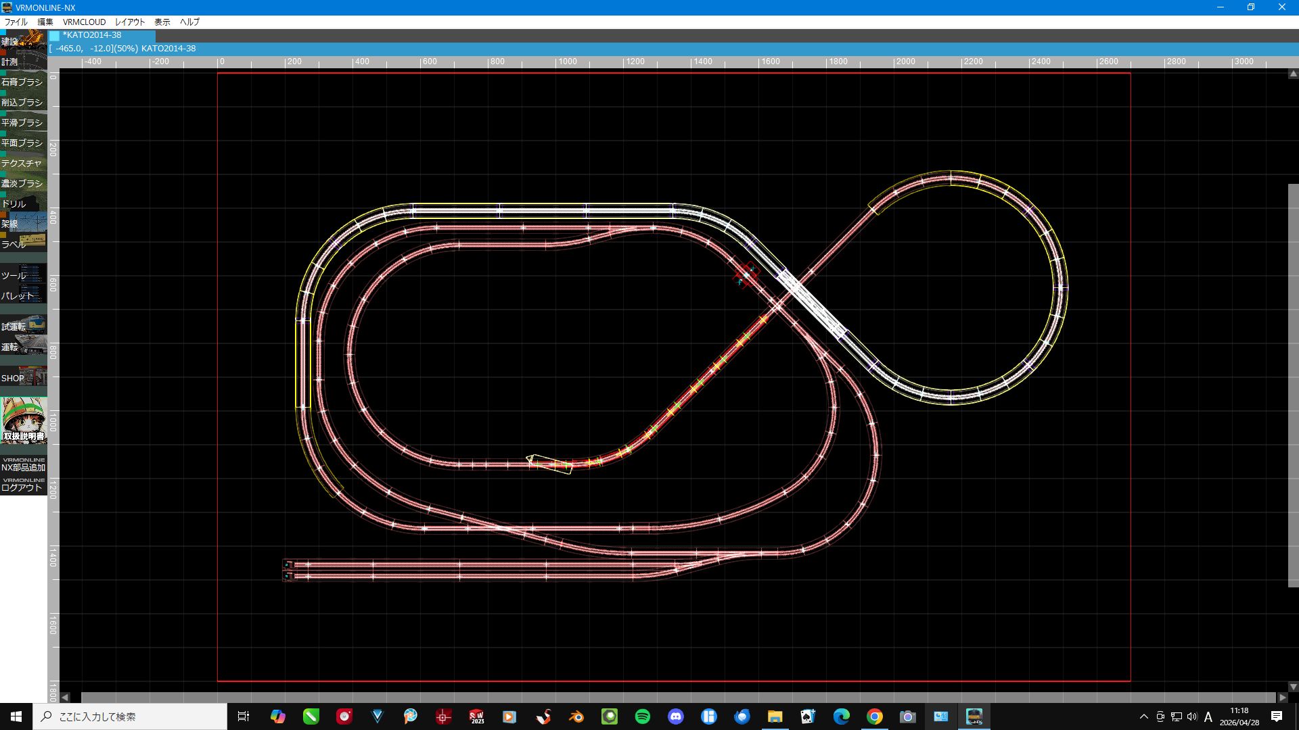Launch Copilot from the taskbar

tap(277, 716)
